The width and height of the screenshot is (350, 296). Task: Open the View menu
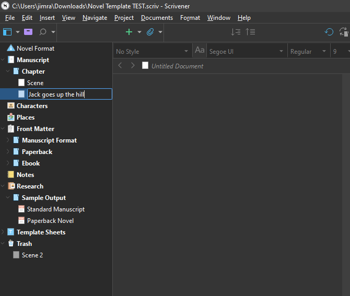[68, 18]
